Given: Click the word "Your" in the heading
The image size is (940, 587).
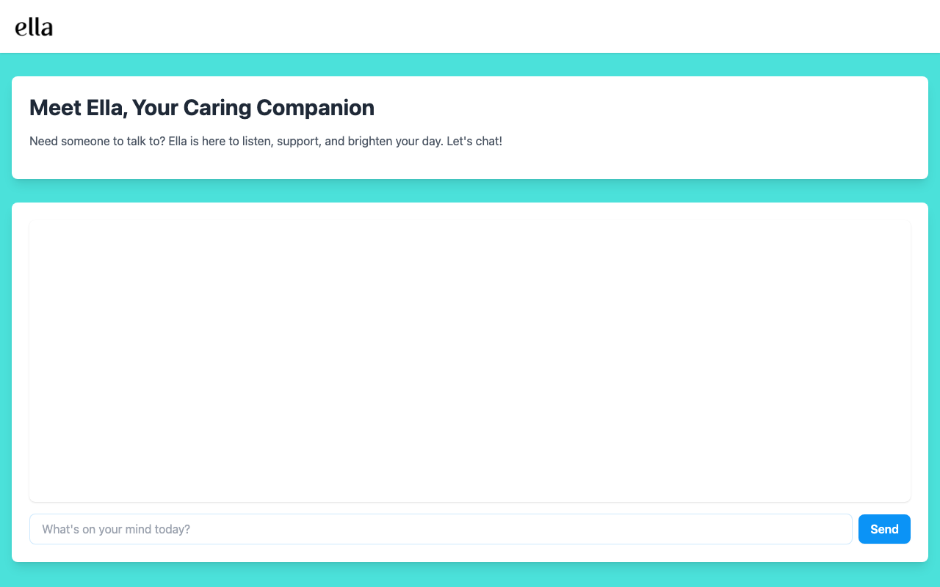Looking at the screenshot, I should click(x=154, y=108).
